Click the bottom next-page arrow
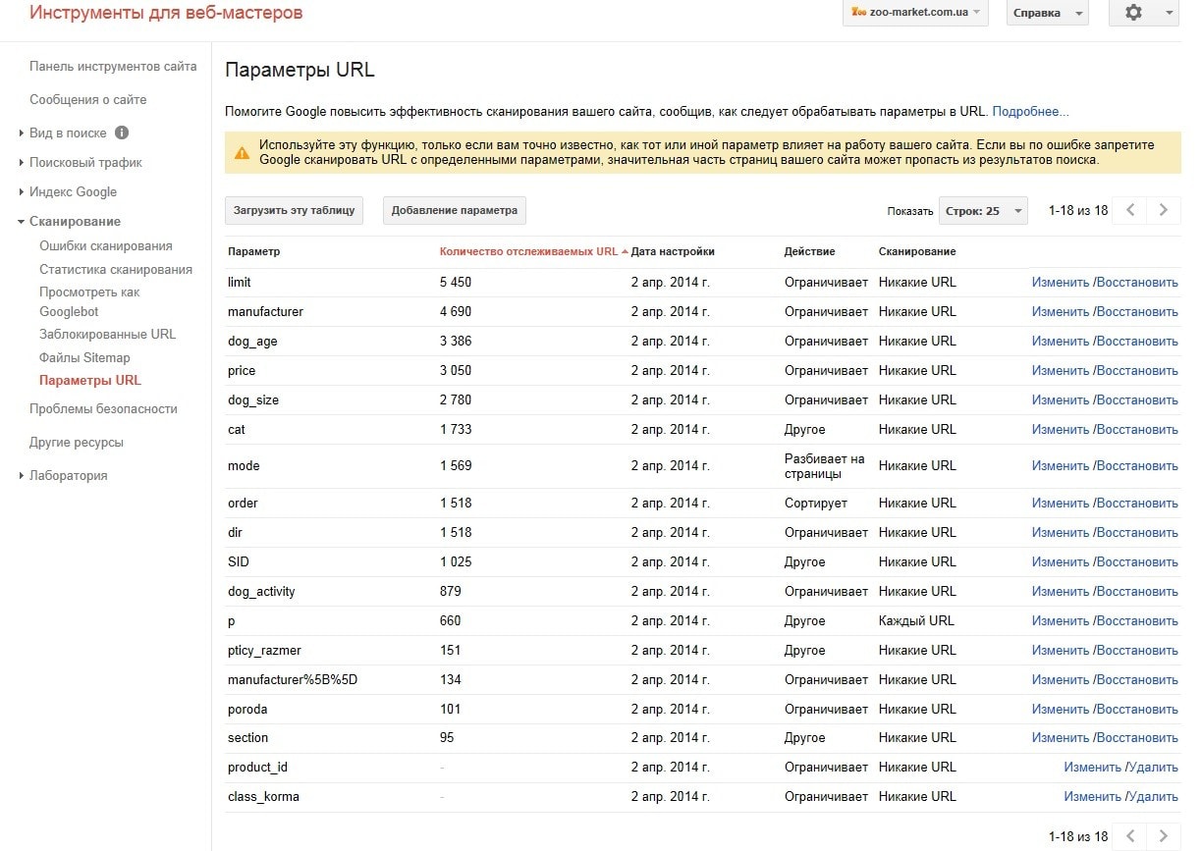Viewport: 1201px width, 851px height. tap(1164, 836)
